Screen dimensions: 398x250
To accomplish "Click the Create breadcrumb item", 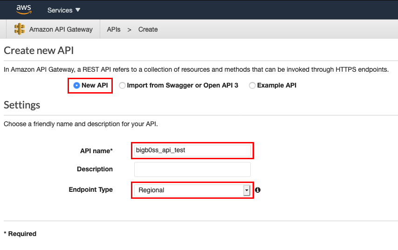I will point(148,29).
